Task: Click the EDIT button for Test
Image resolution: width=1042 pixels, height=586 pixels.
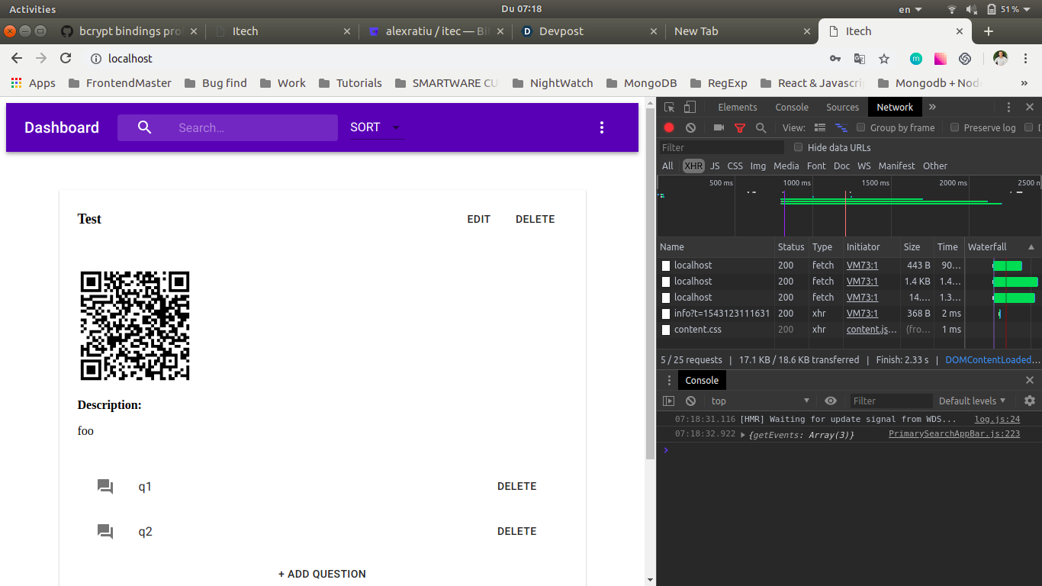Action: (x=479, y=219)
